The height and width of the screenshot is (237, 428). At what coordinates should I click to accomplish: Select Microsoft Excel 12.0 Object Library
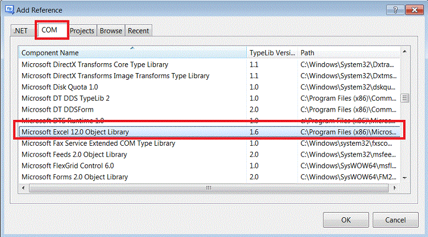point(209,132)
